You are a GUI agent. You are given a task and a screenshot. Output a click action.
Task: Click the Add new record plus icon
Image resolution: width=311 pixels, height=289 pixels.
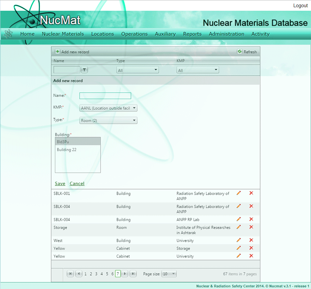click(x=57, y=52)
